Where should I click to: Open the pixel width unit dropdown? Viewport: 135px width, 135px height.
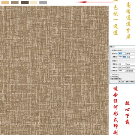pyautogui.click(x=131, y=54)
